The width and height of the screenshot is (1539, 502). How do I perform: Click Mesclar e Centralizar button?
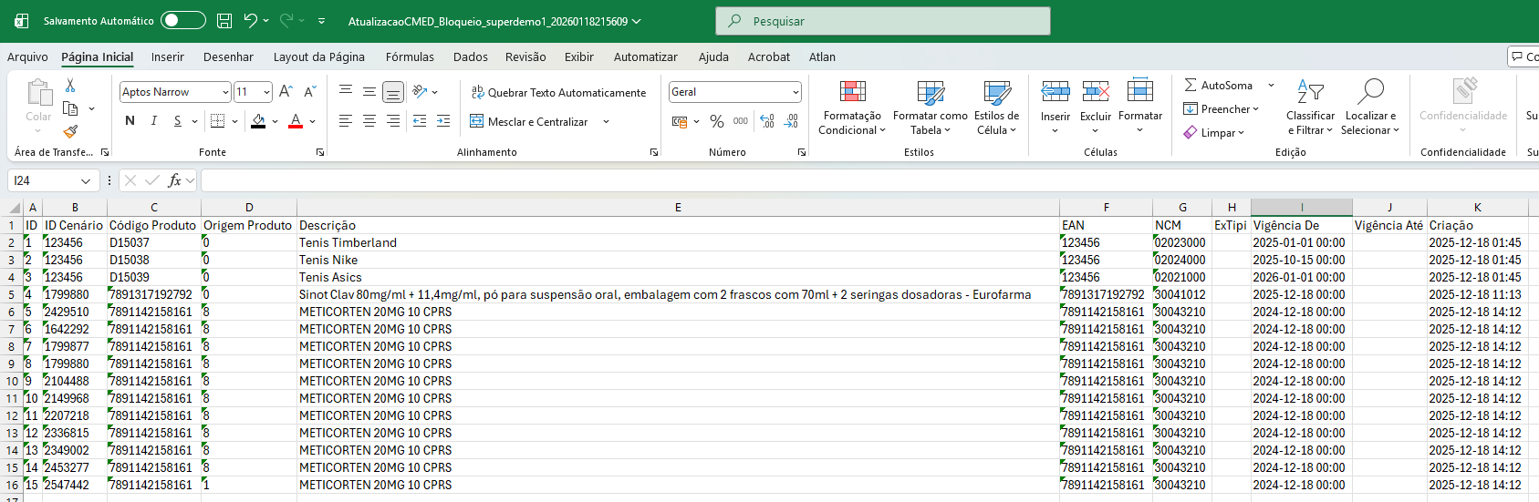point(529,121)
